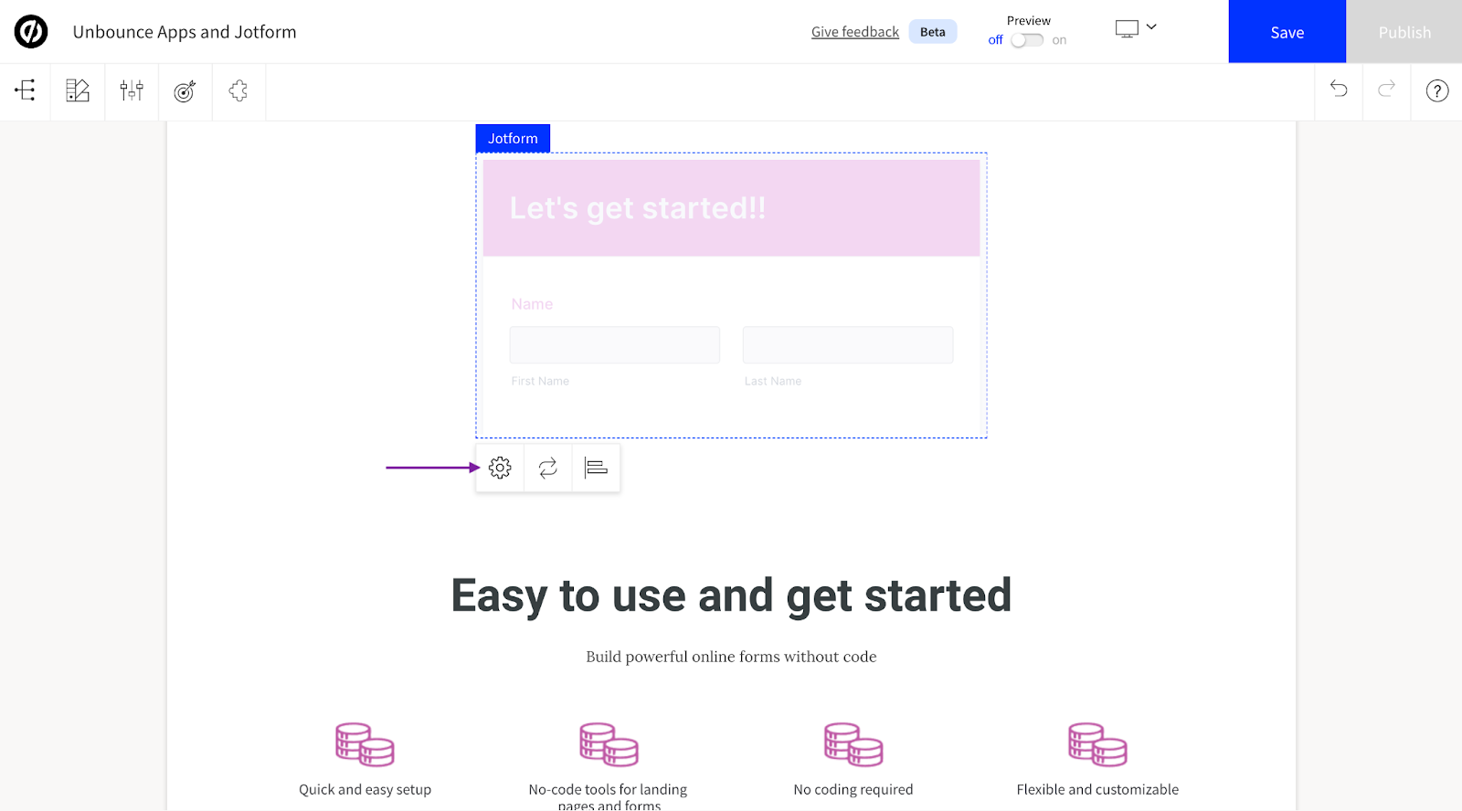This screenshot has height=811, width=1462.
Task: Open the help question mark icon
Action: (x=1437, y=90)
